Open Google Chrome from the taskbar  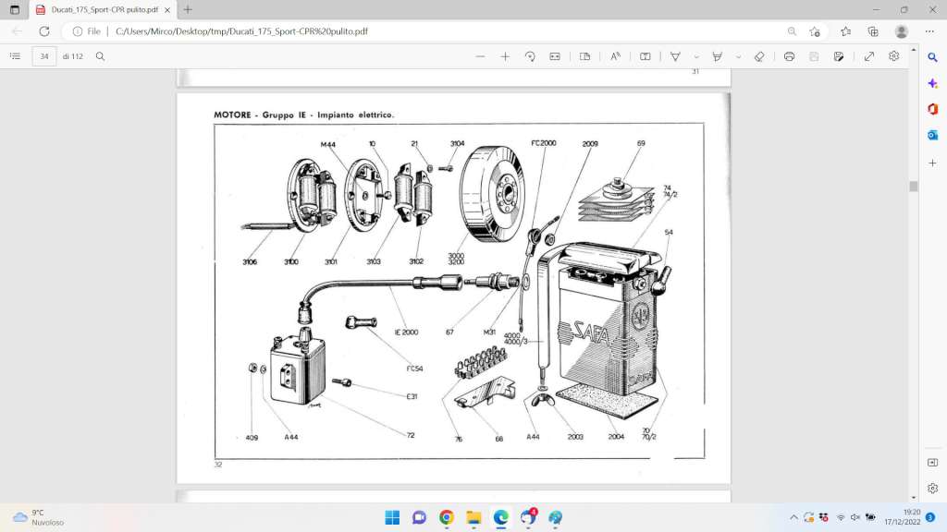[x=447, y=517]
